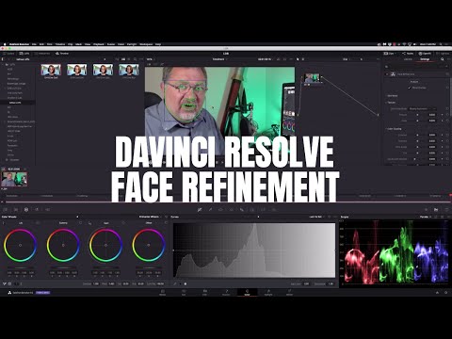Switch to the Fusion page
Viewport: 452px width, 339px height.
226,293
